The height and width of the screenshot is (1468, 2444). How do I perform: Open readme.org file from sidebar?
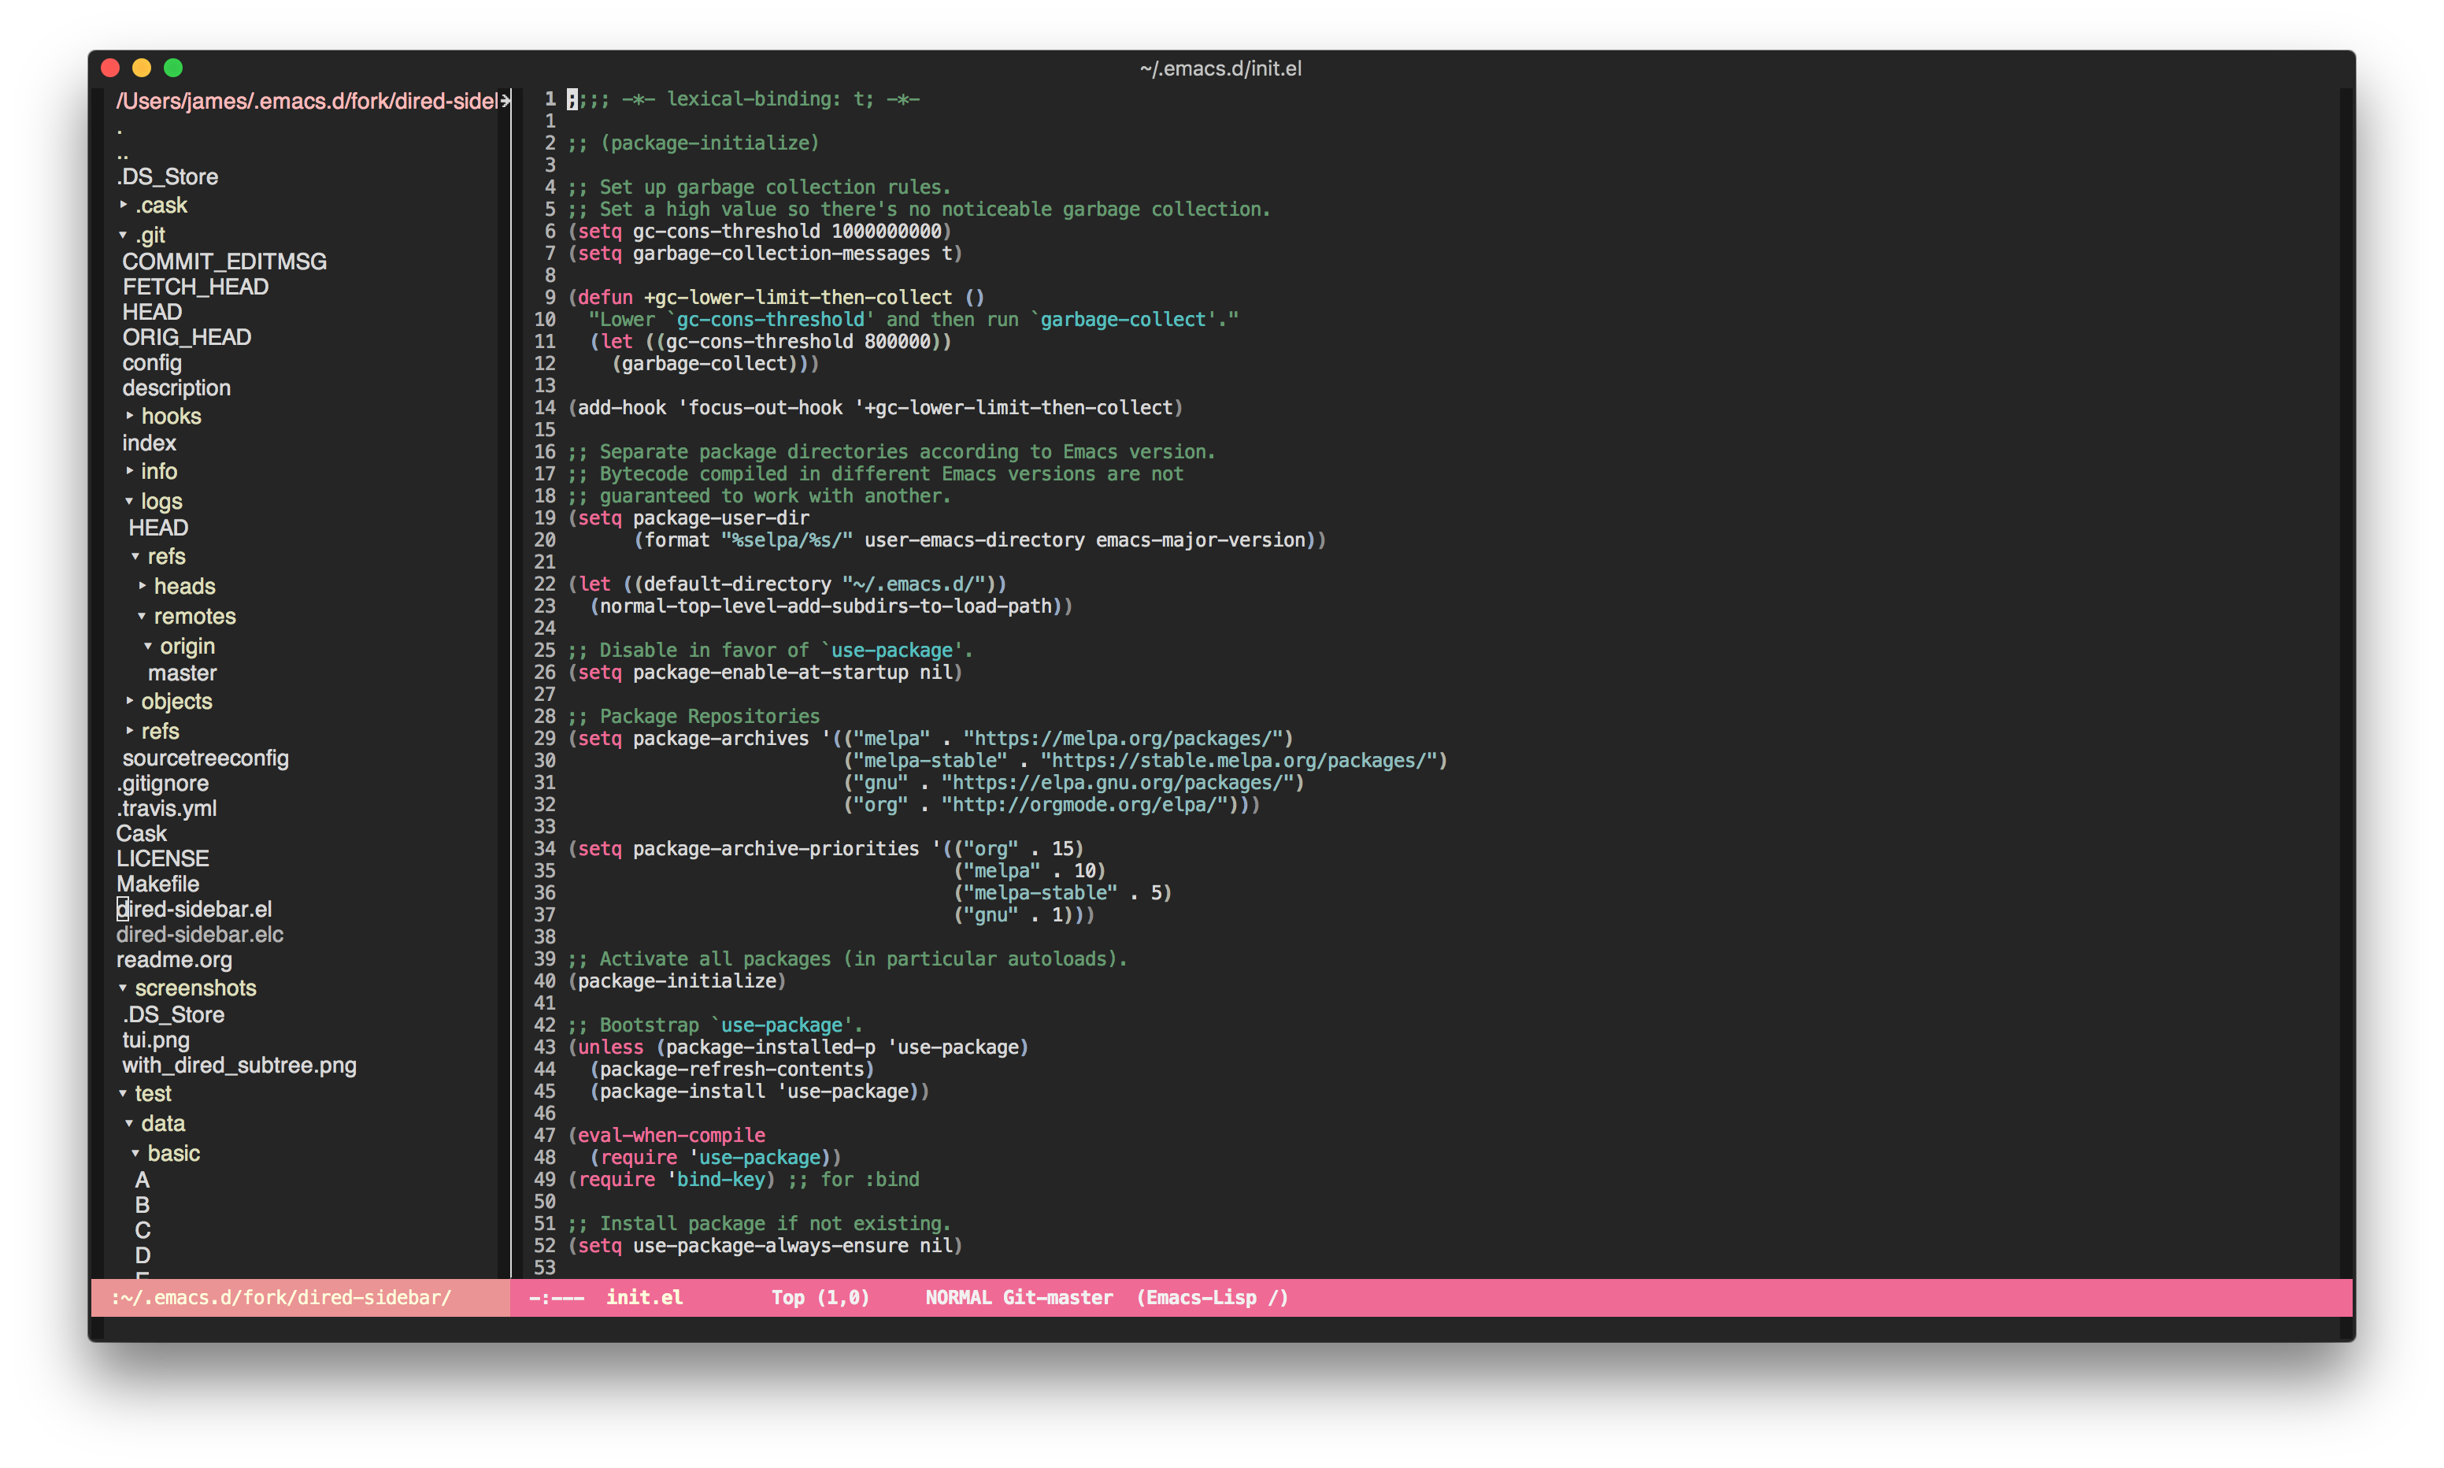point(174,959)
